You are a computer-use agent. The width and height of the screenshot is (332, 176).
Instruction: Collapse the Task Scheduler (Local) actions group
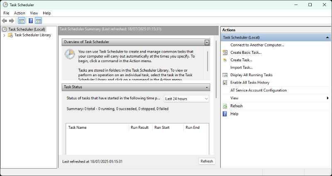[x=327, y=38]
